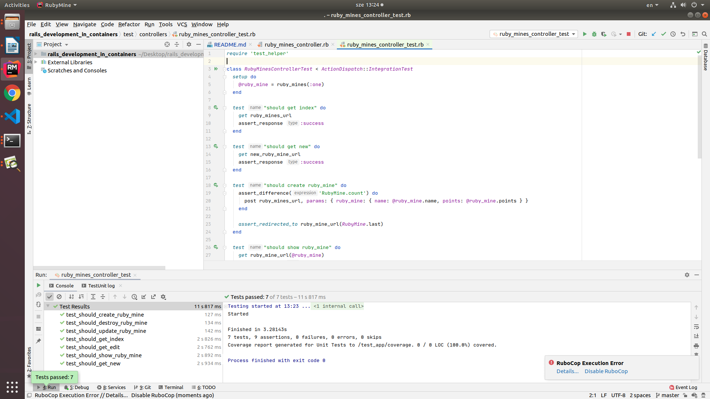This screenshot has height=399, width=710.
Task: Open the Refactor menu
Action: 129,24
